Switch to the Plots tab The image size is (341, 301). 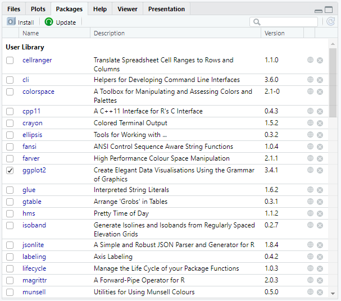[x=38, y=9]
